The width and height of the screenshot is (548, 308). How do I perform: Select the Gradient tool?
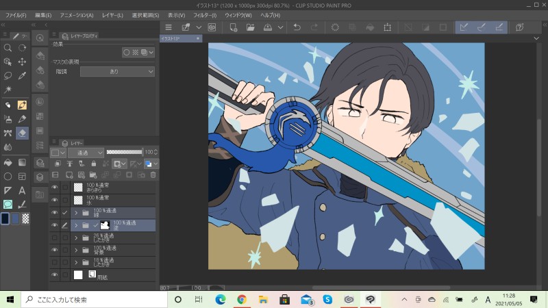[22, 162]
